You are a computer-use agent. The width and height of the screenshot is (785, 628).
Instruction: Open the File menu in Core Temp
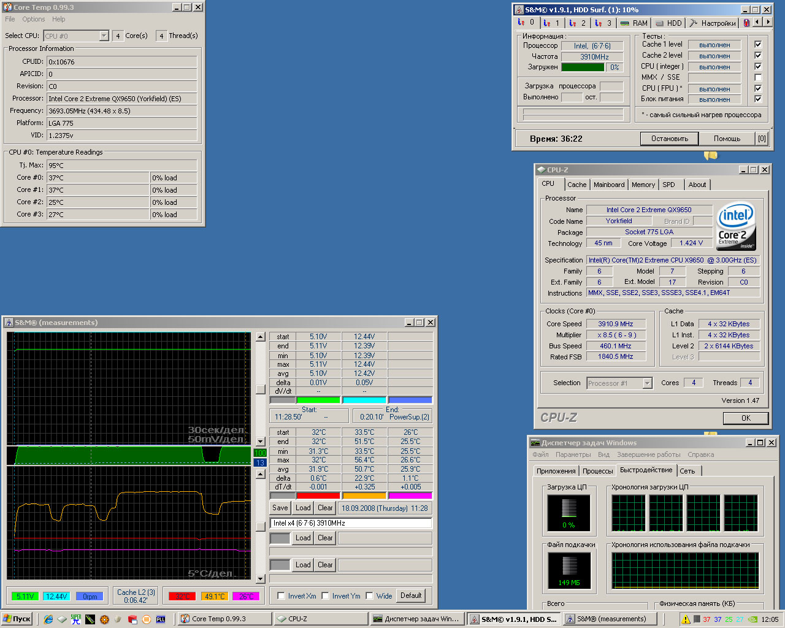point(10,19)
